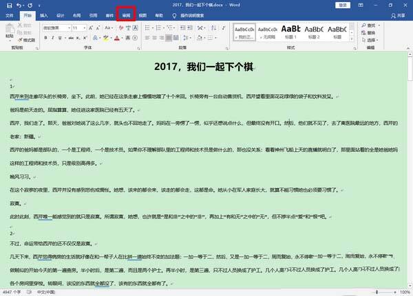Toggle superscript formatting
Screen dimensions: 413x296
coord(85,38)
